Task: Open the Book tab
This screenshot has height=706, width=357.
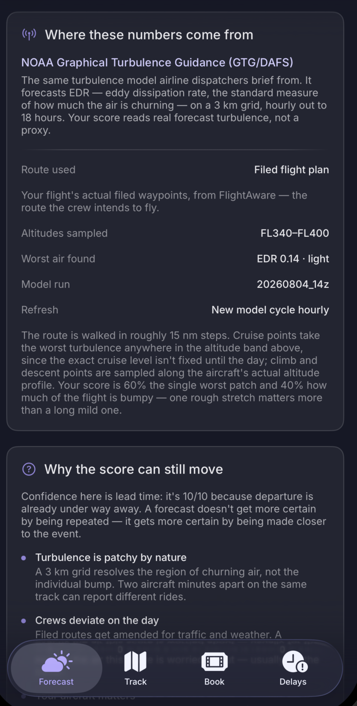Action: (214, 668)
